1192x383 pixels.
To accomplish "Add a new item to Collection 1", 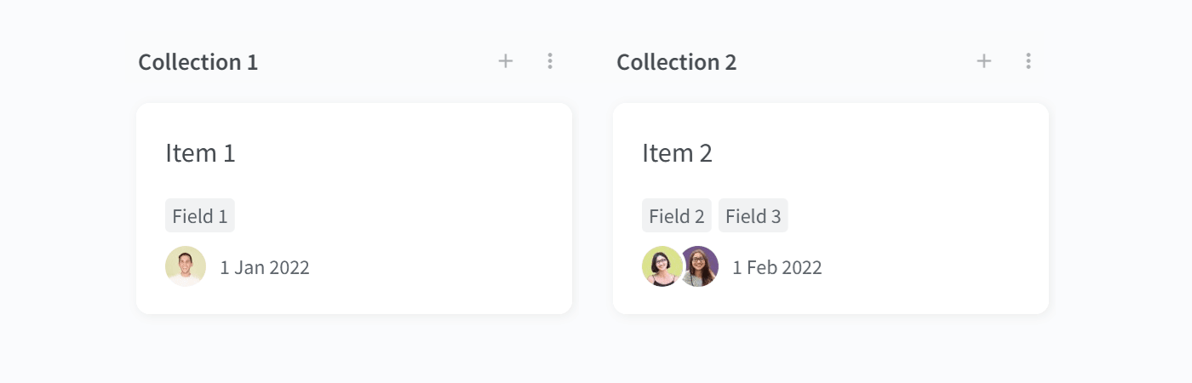I will (506, 61).
